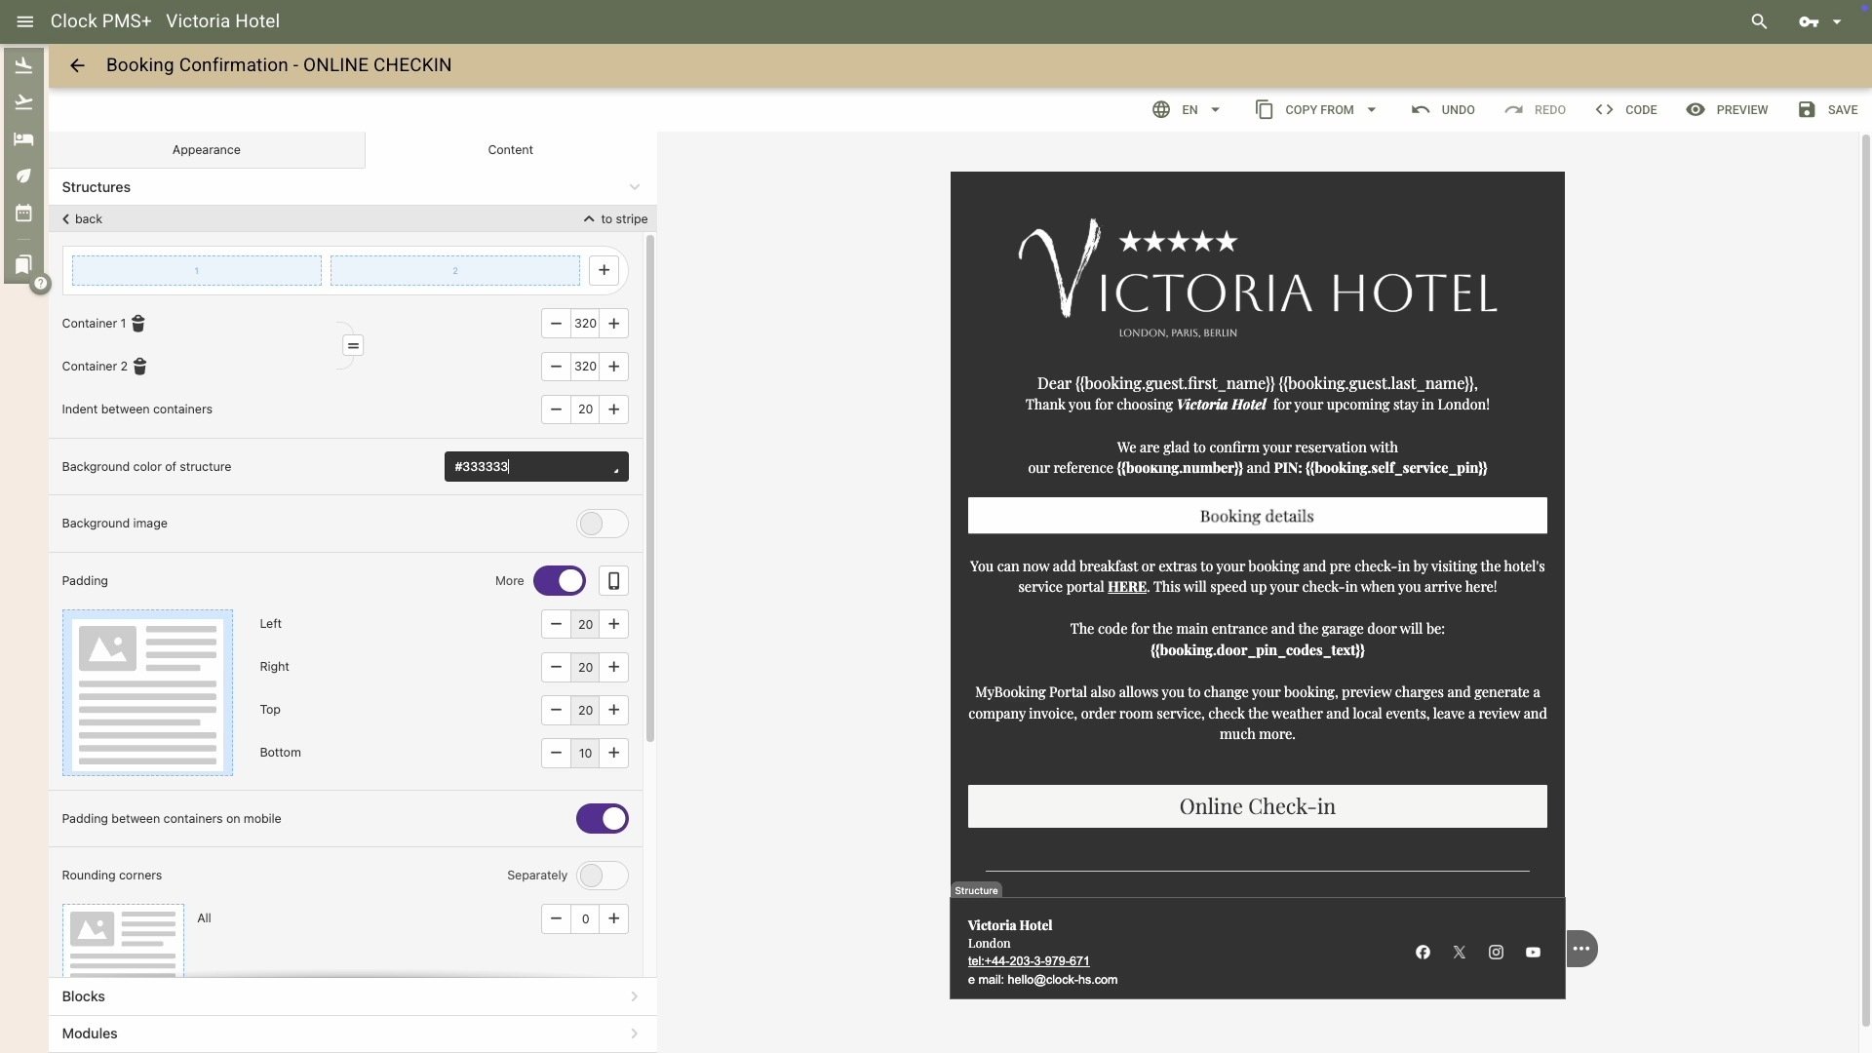Select container 1 layout box

pos(197,271)
